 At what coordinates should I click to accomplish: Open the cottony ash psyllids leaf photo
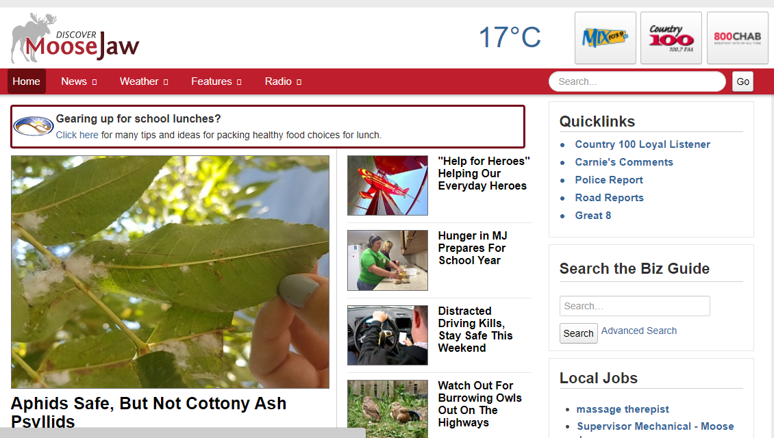coord(171,272)
